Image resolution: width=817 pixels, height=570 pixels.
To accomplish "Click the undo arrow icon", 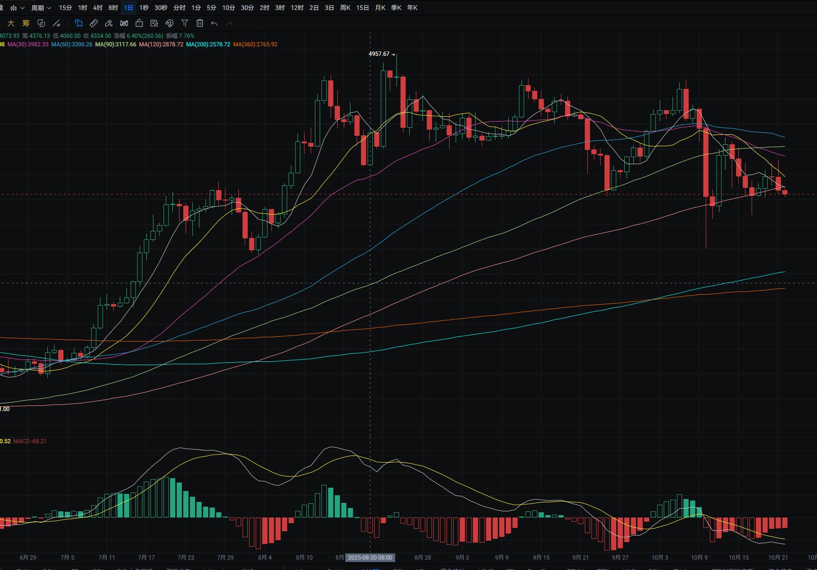I will click(x=215, y=23).
